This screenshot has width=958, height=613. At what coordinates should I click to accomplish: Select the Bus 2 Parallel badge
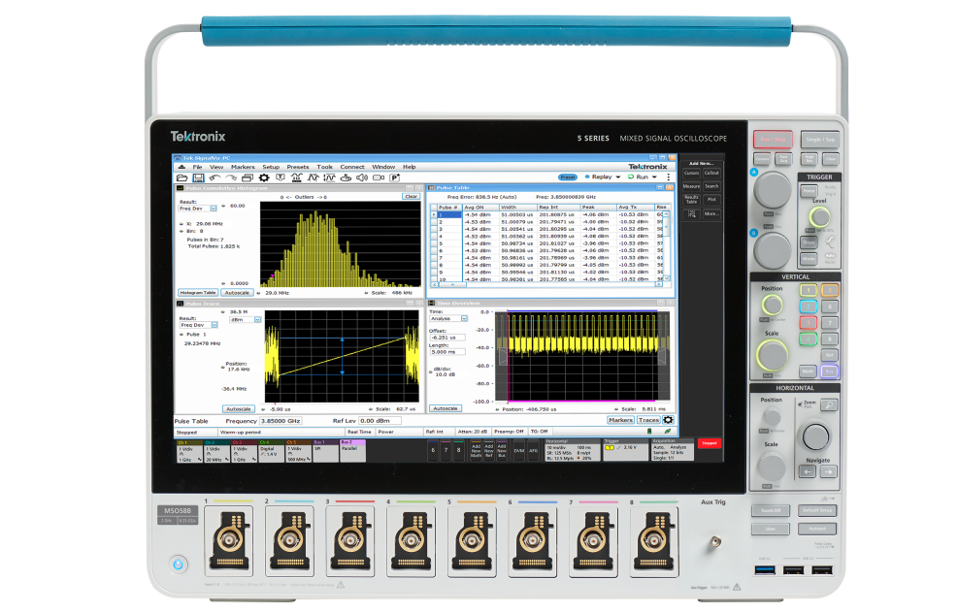pyautogui.click(x=352, y=451)
